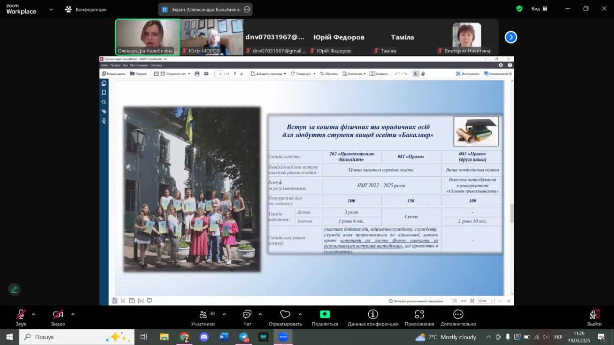This screenshot has height=345, width=614.
Task: Open the Вид view layout menu
Action: pos(539,9)
